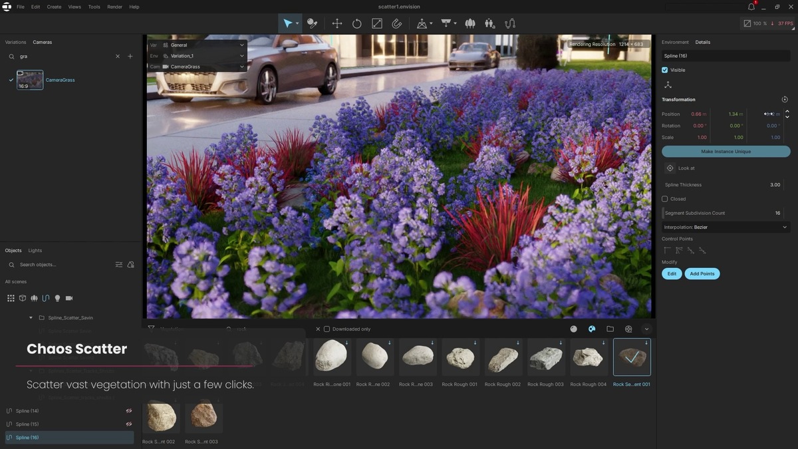The image size is (798, 449).
Task: Click the Add Points button
Action: click(x=702, y=273)
